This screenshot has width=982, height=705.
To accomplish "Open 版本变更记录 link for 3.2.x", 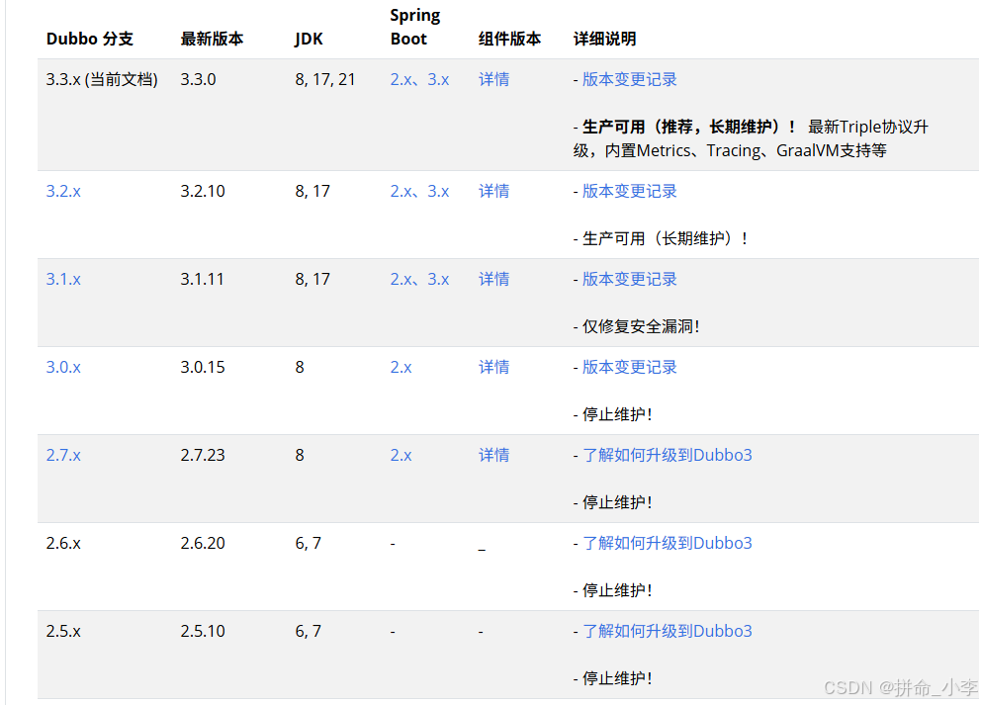I will pos(629,191).
